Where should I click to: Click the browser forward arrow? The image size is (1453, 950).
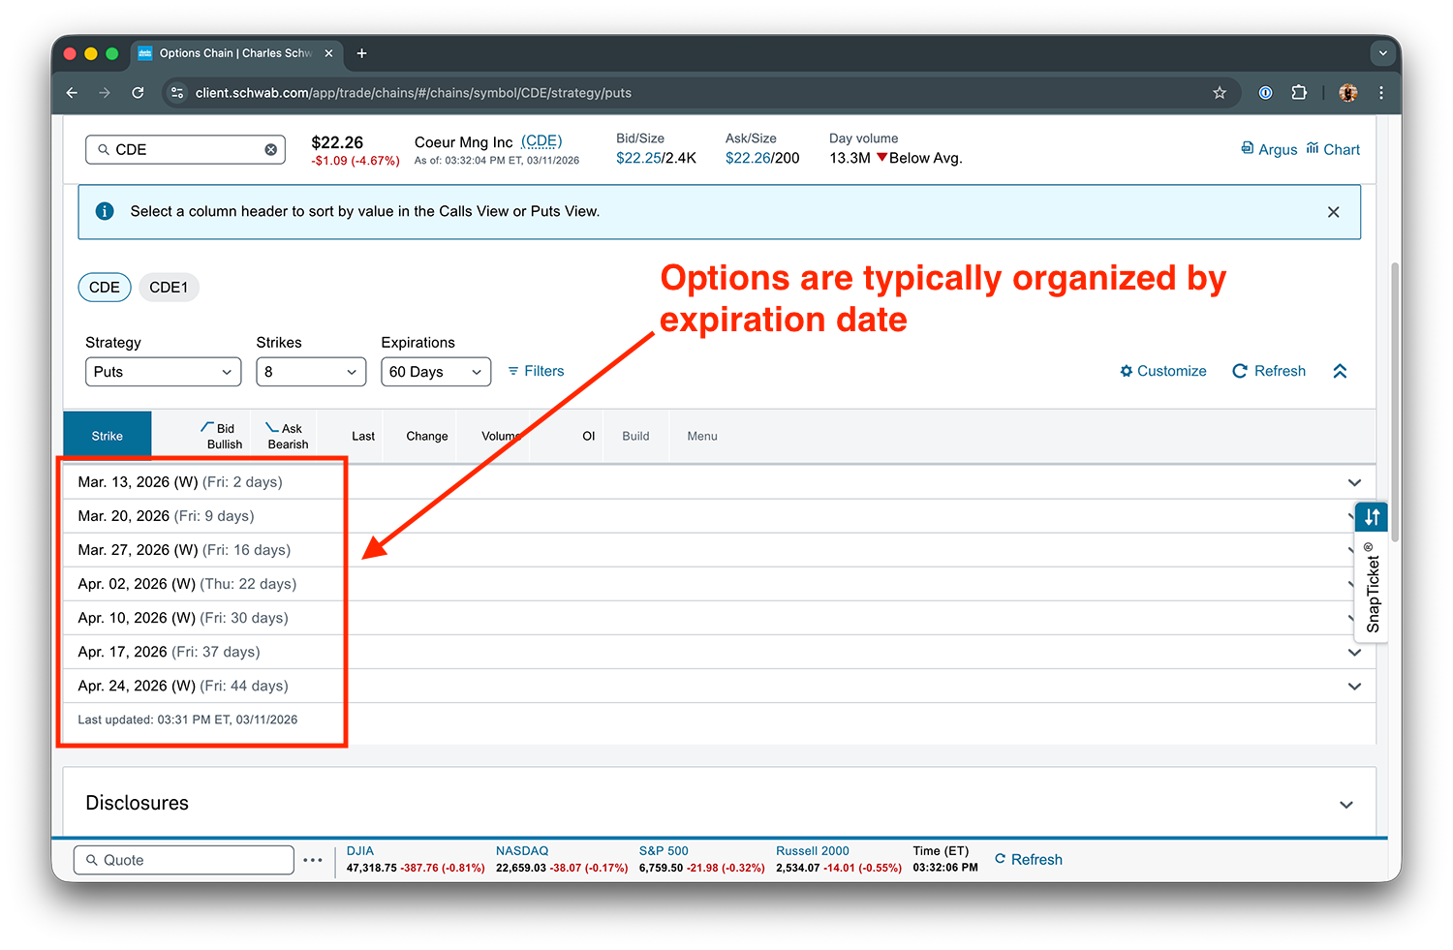pos(105,93)
